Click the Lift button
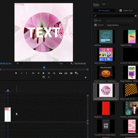 (61, 73)
